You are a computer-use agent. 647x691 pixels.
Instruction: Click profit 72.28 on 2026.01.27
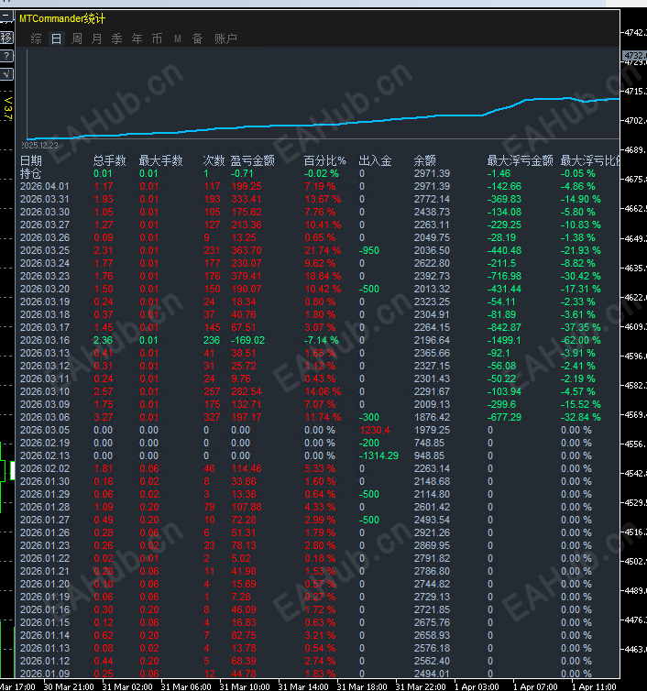coord(244,520)
